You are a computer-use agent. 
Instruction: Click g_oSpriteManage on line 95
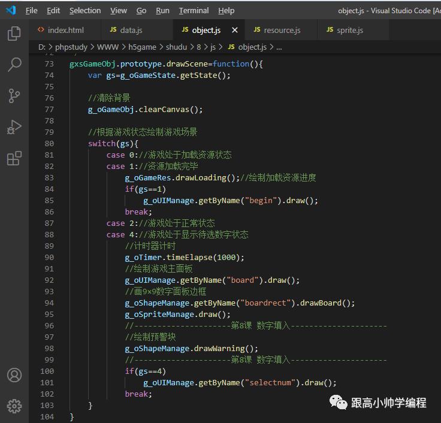(159, 315)
